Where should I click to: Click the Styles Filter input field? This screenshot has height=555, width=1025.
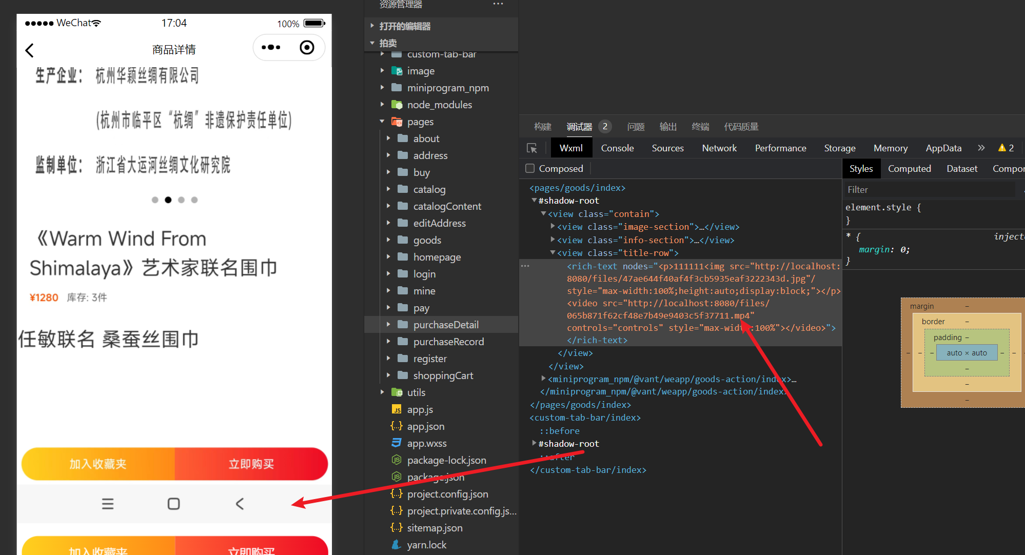[x=929, y=190]
